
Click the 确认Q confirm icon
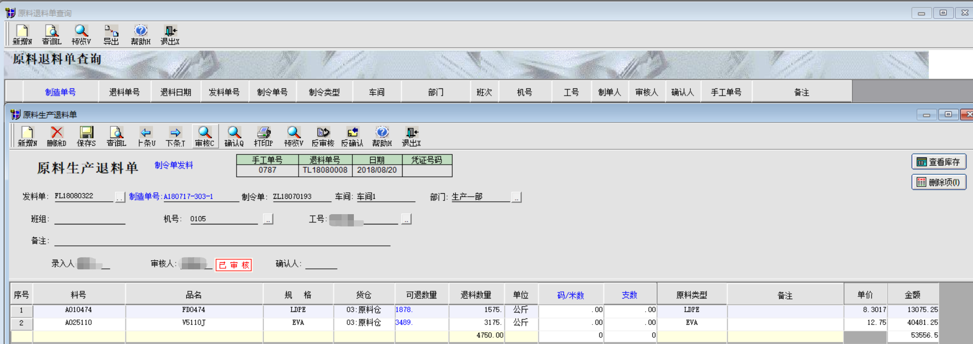coord(234,136)
